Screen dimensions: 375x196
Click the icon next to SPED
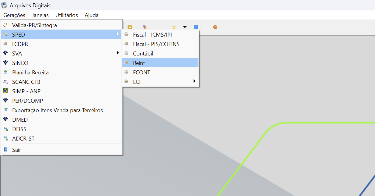coord(5,34)
